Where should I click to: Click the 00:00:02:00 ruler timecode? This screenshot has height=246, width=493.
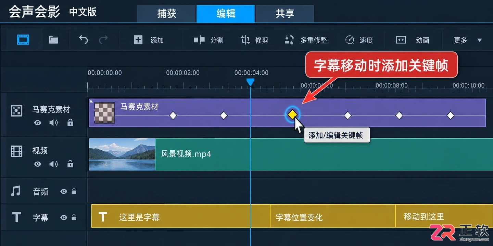183,73
